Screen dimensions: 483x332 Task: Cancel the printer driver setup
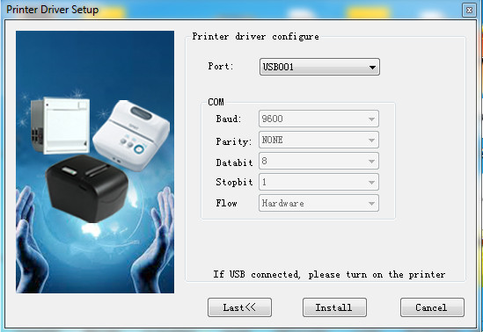click(432, 307)
